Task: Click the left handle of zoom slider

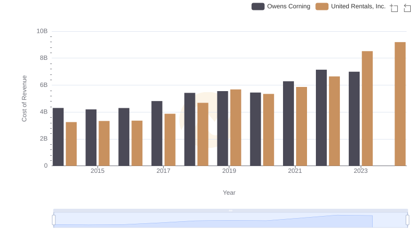Action: 54,220
